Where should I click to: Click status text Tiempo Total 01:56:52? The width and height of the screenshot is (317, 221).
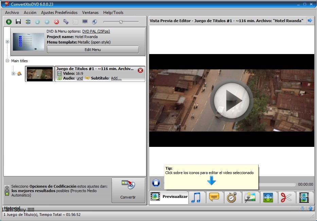click(60, 215)
